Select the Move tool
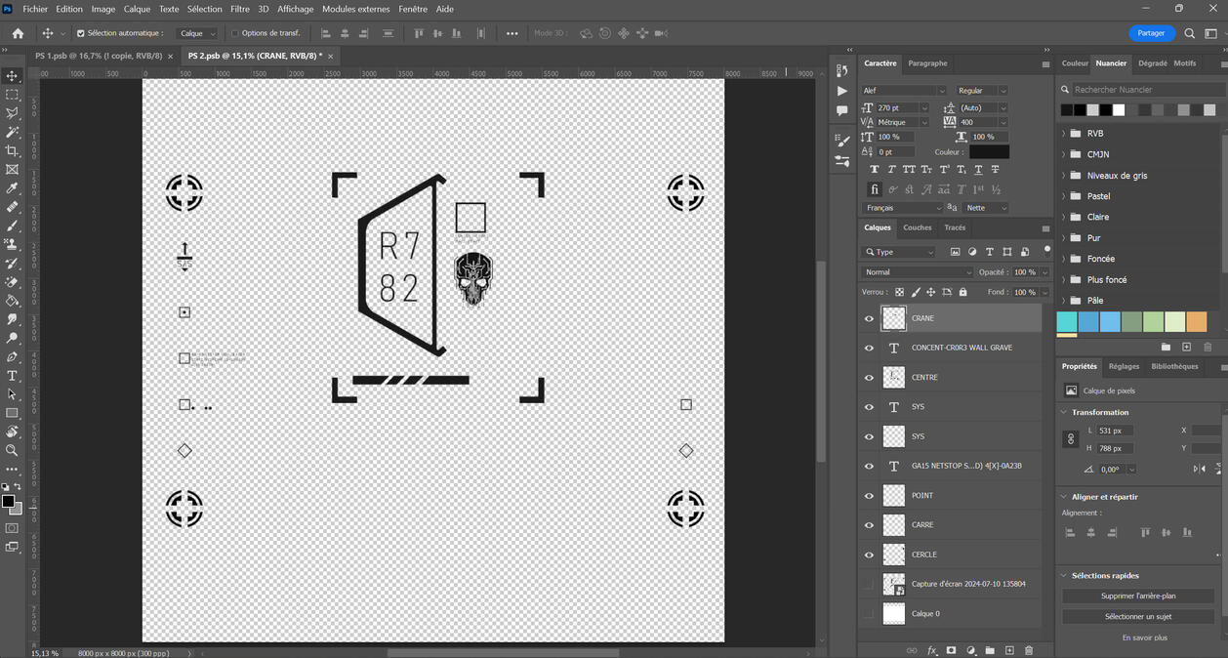 pos(13,75)
